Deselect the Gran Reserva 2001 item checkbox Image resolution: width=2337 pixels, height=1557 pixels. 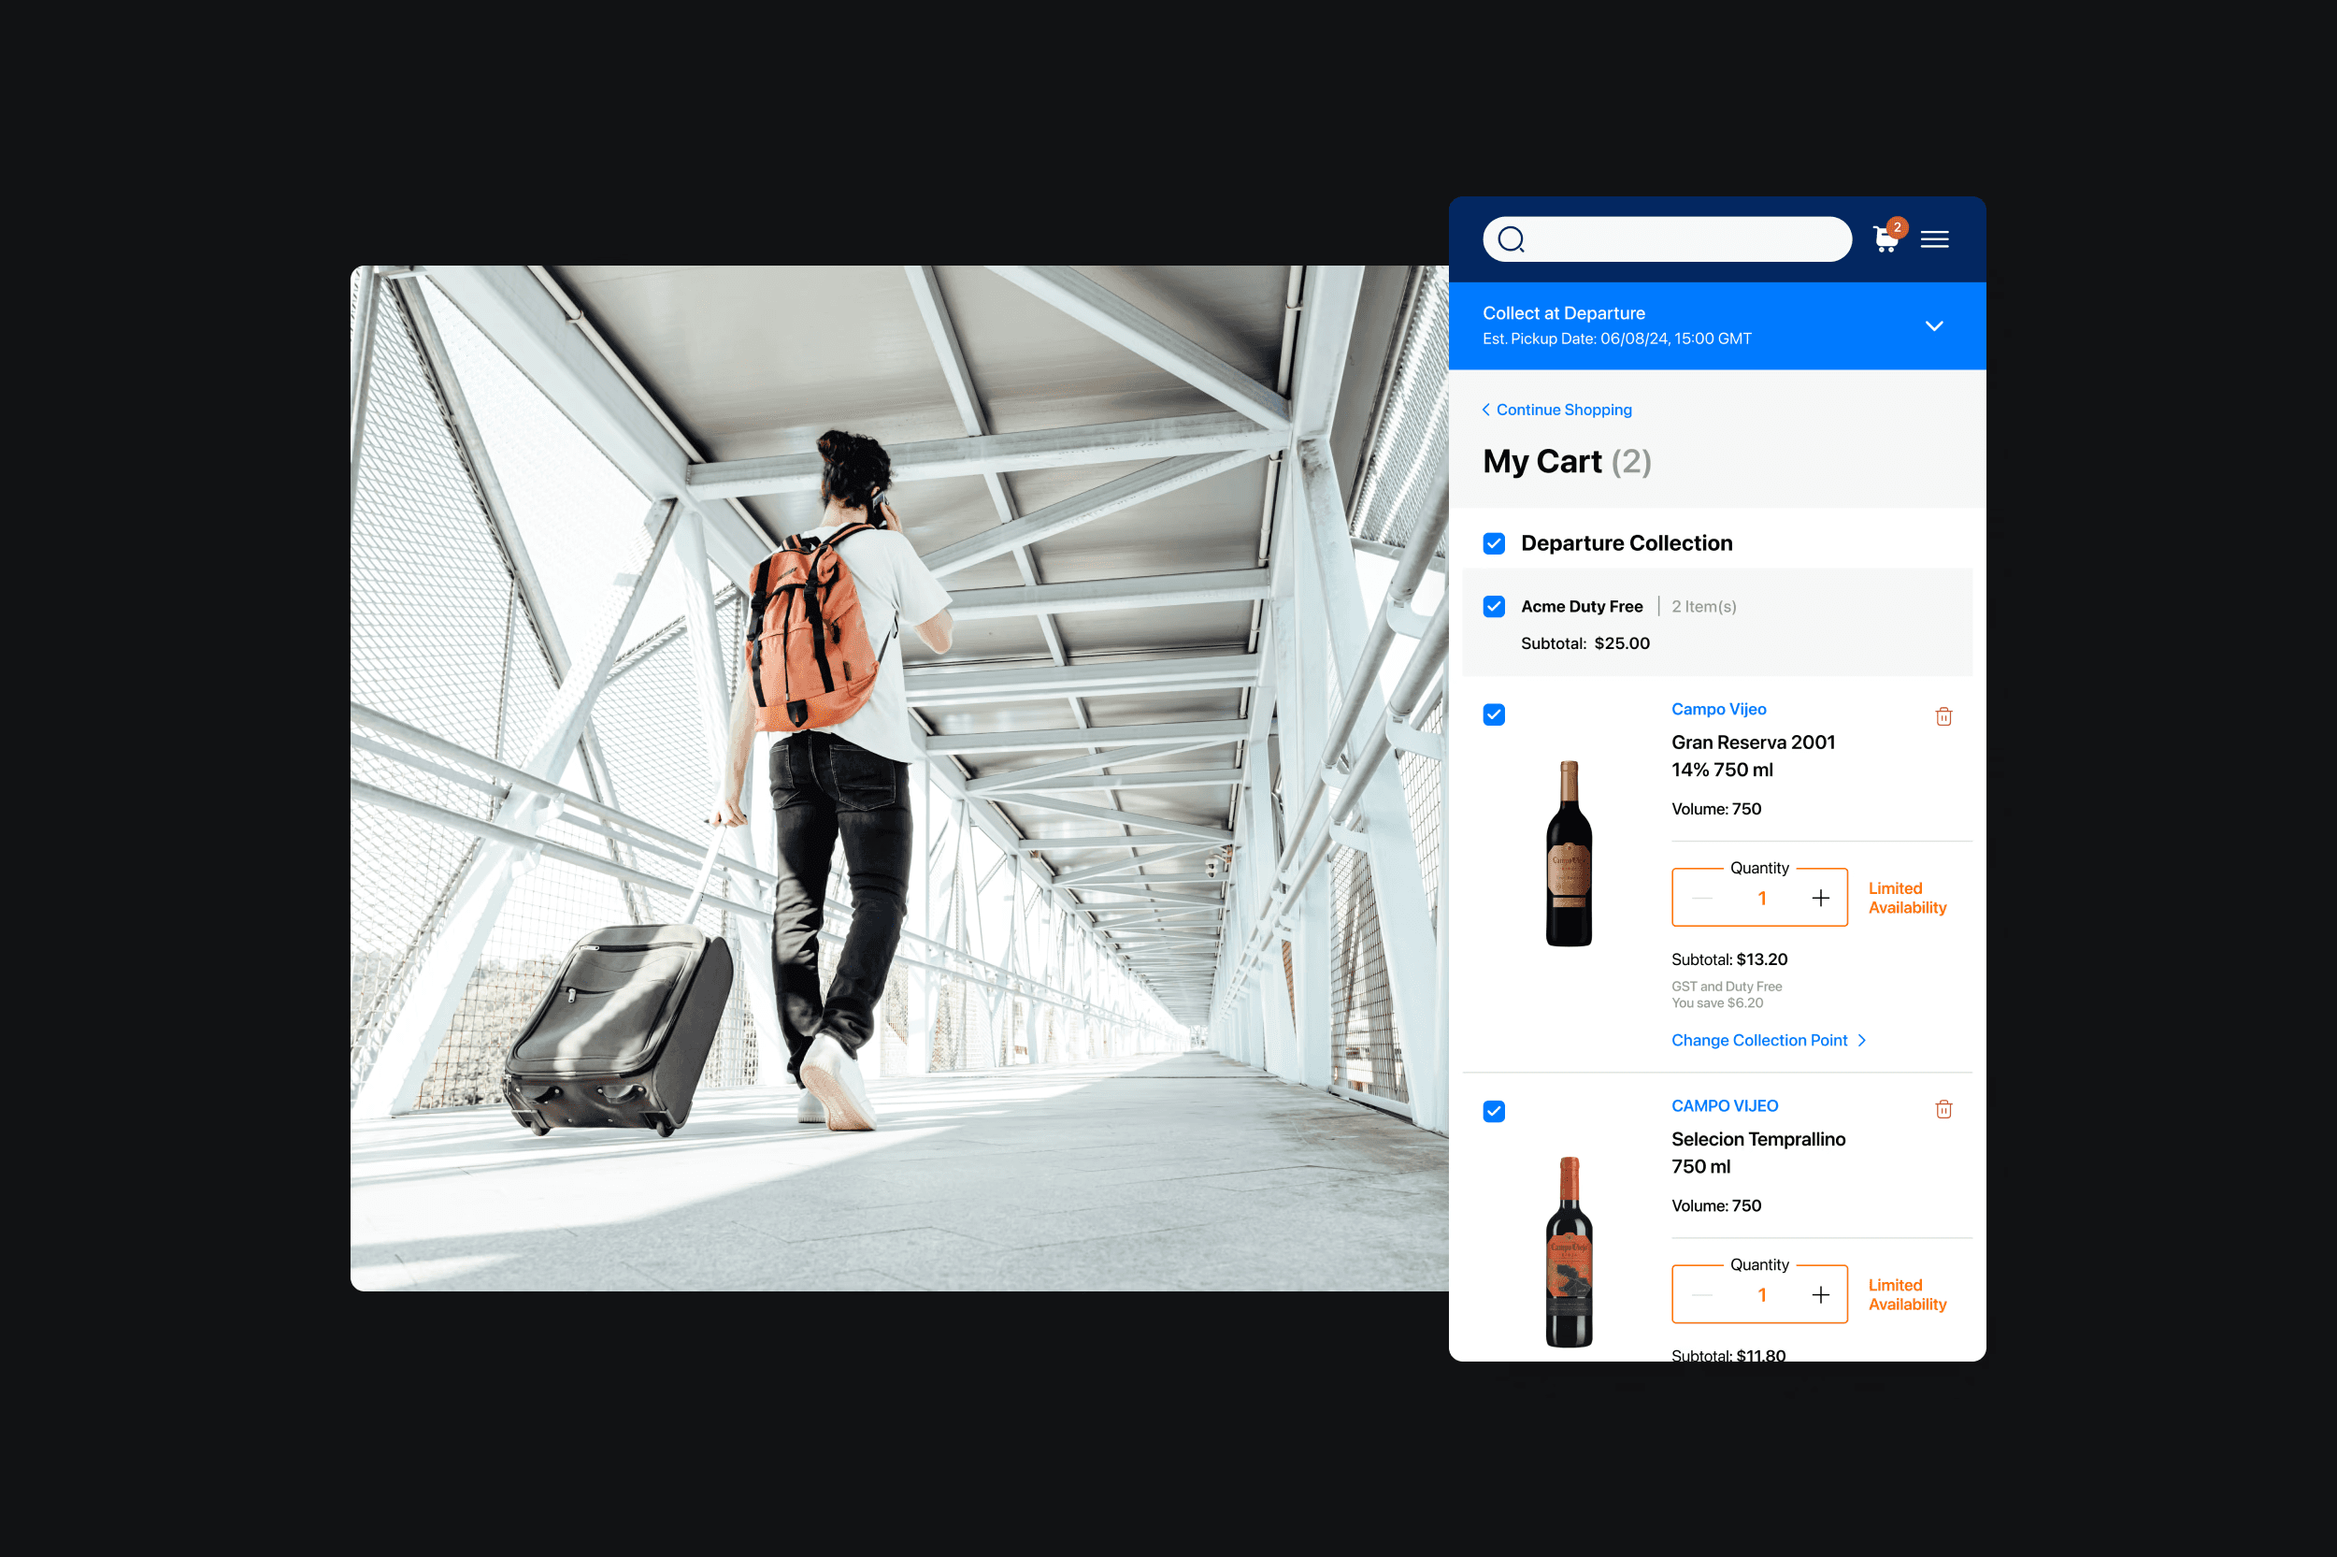(1494, 715)
